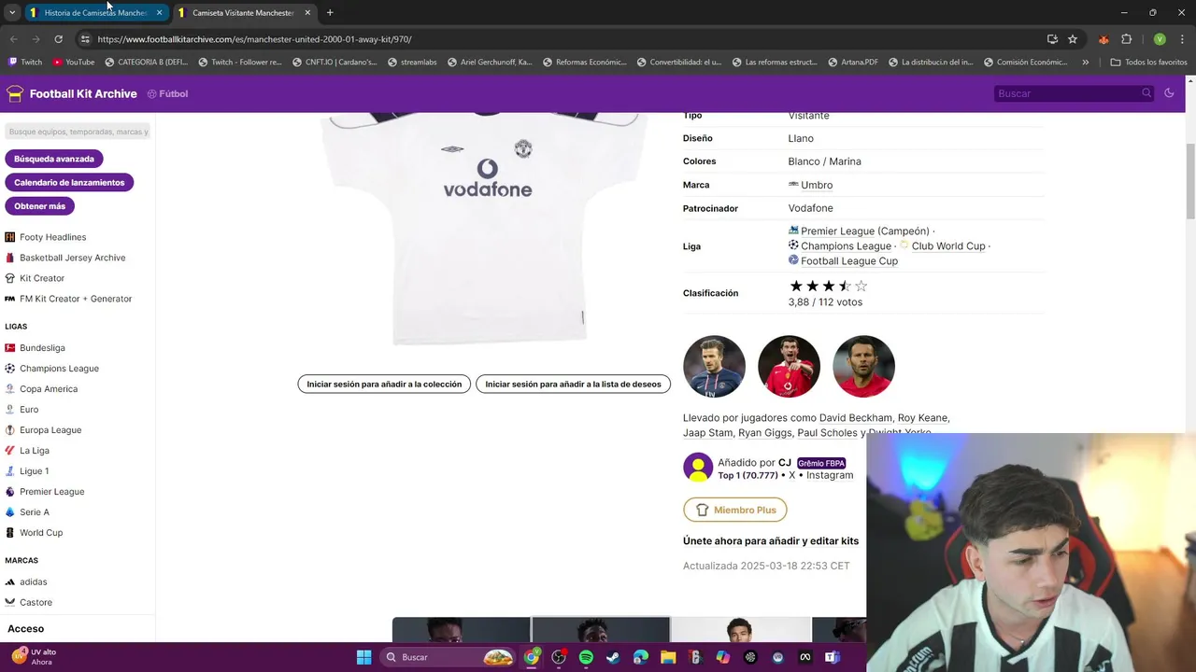Open the streamlabs bookmark

click(412, 63)
